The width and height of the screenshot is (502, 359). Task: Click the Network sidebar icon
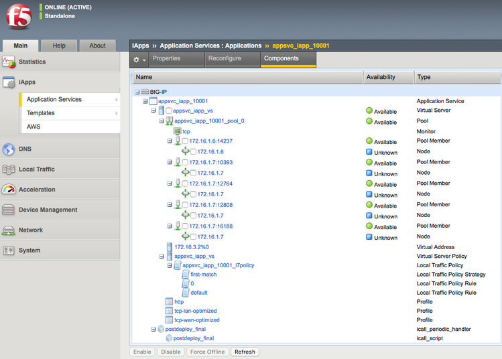pos(9,230)
